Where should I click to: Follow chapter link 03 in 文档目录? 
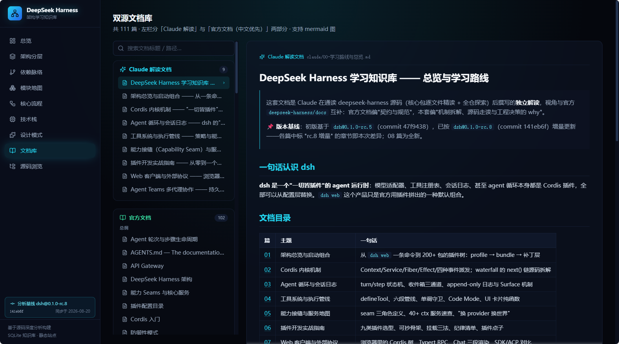pyautogui.click(x=268, y=284)
